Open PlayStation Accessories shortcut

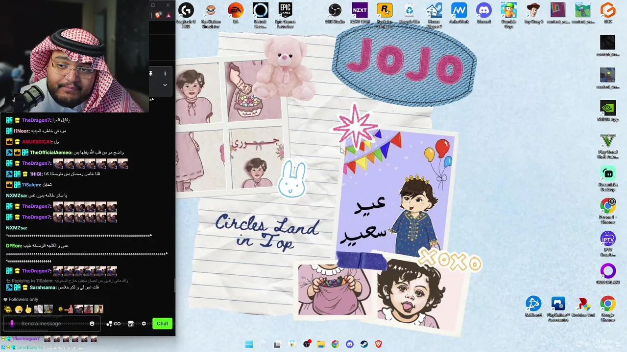[x=558, y=309]
